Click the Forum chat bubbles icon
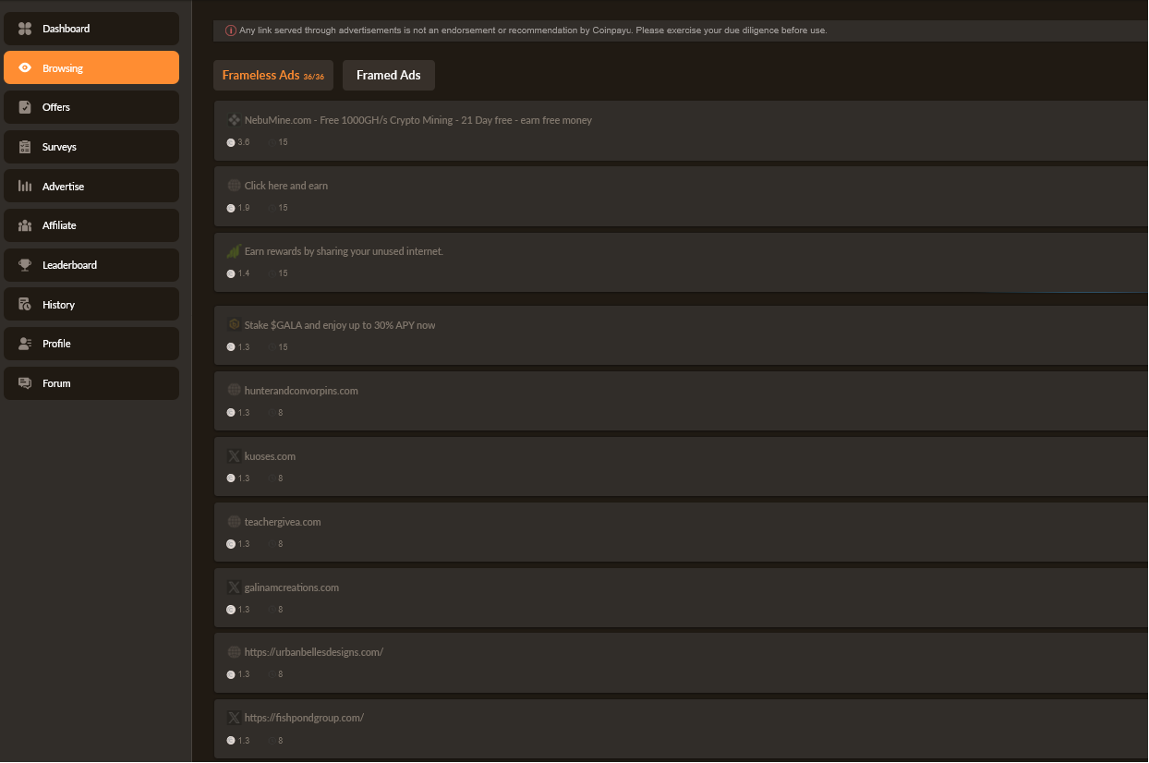The width and height of the screenshot is (1149, 763). click(x=25, y=383)
